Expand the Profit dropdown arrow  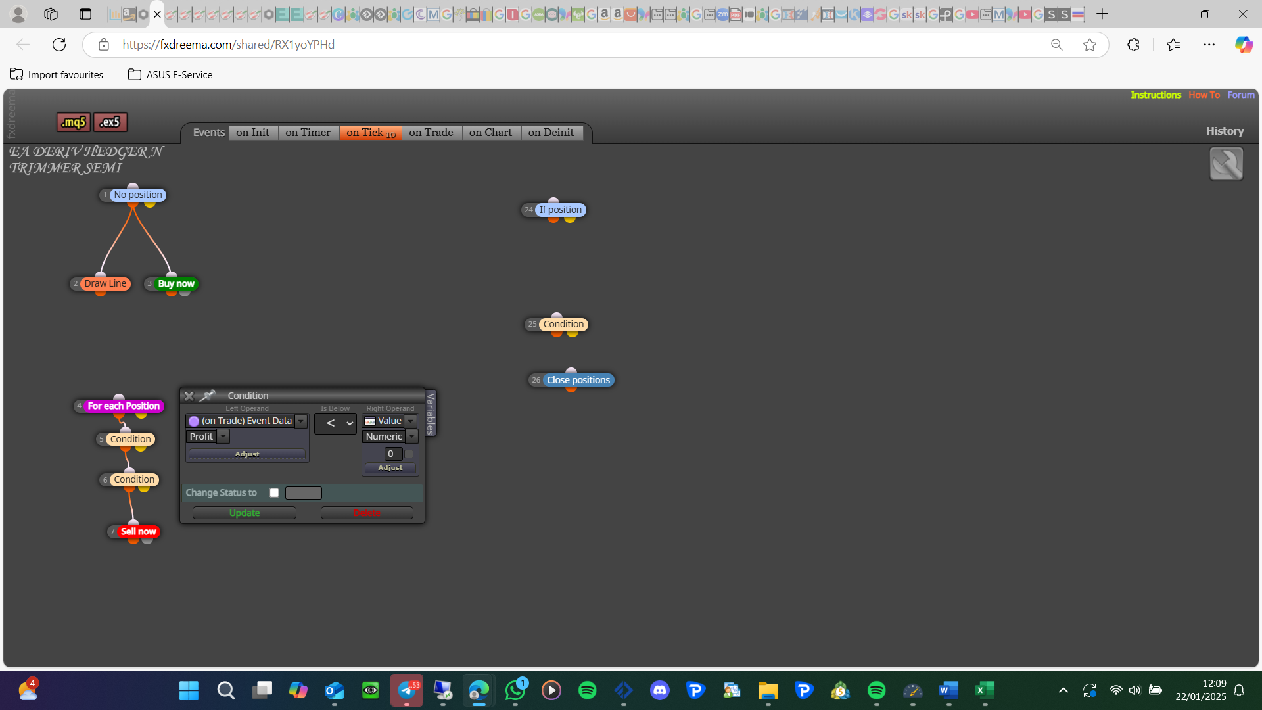tap(223, 437)
